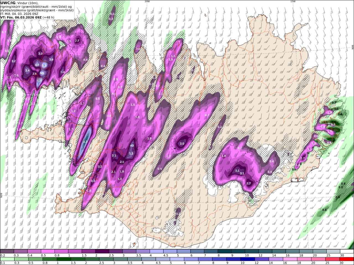The image size is (354, 265).
Task: Click the upper legend swatch labeled 16
Action: point(293,251)
